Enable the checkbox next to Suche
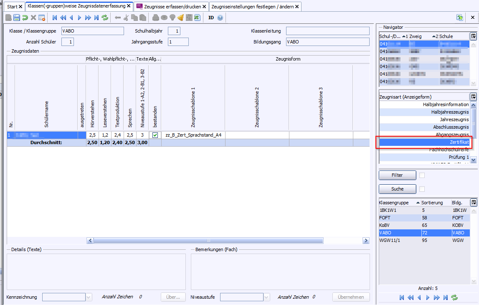Screen dimensions: 479x305 click(422, 189)
